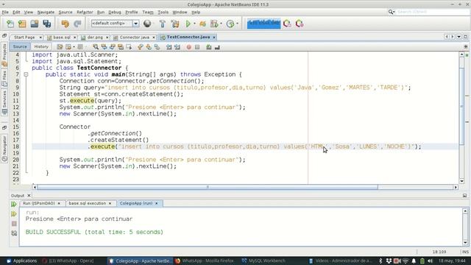Viewport: 471px width, 265px height.
Task: Open the Refactor menu
Action: [x=85, y=12]
